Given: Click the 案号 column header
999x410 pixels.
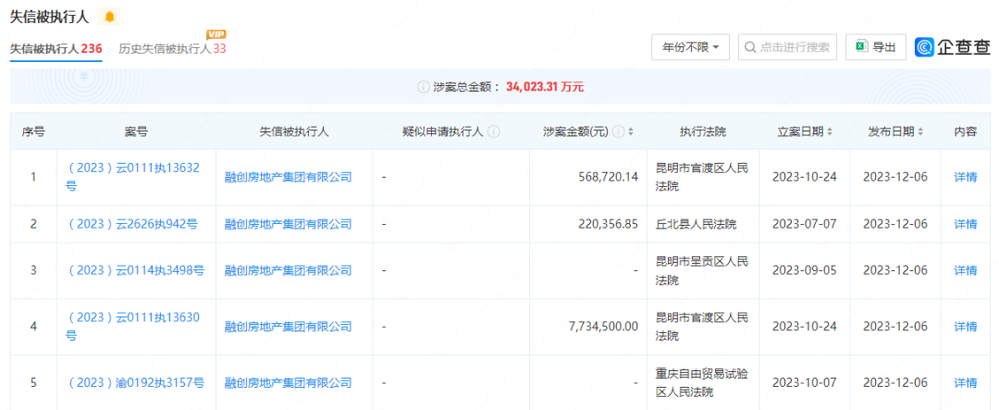Looking at the screenshot, I should coord(136,132).
